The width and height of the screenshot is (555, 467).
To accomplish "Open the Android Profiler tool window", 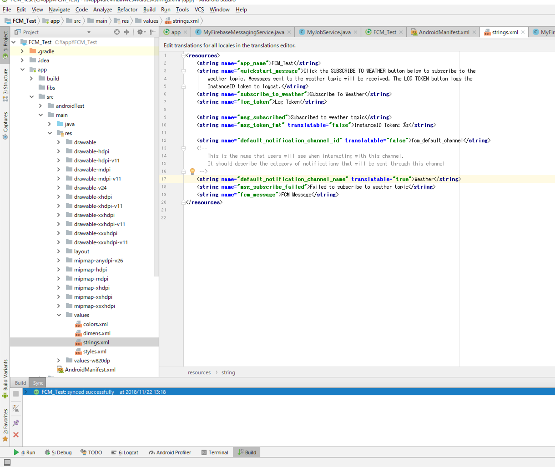I will [170, 452].
